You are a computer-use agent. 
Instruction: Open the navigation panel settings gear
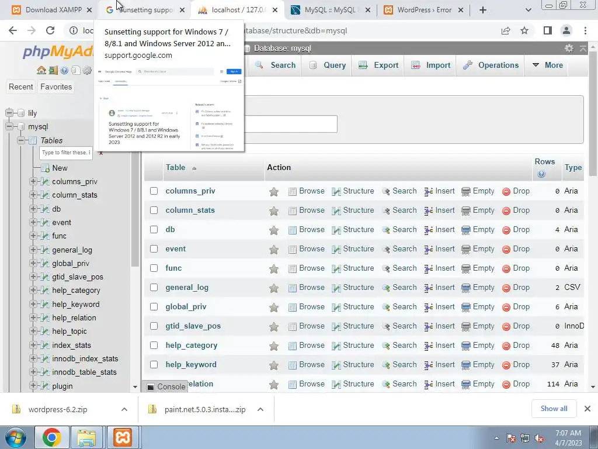coord(88,70)
